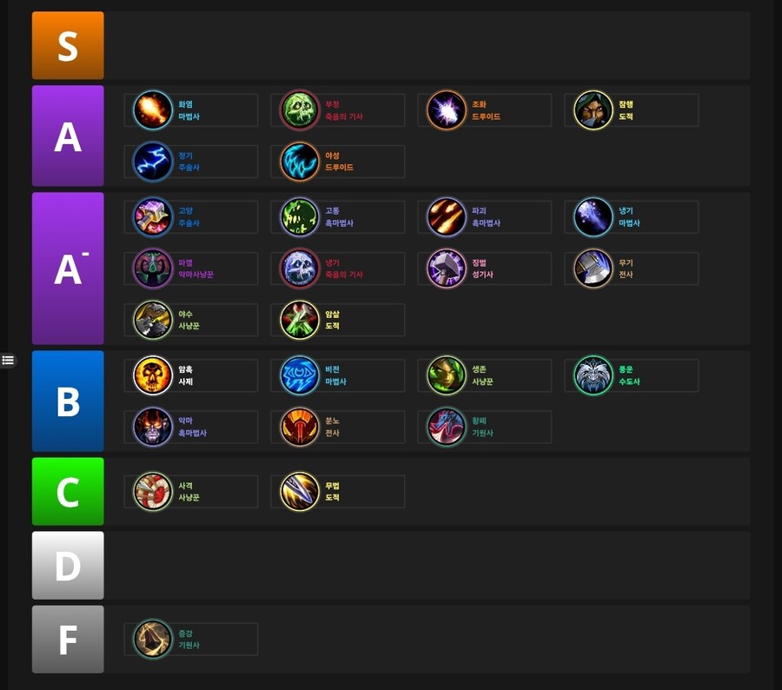
Task: Click the Marksmanship Hunter target icon
Action: 153,492
